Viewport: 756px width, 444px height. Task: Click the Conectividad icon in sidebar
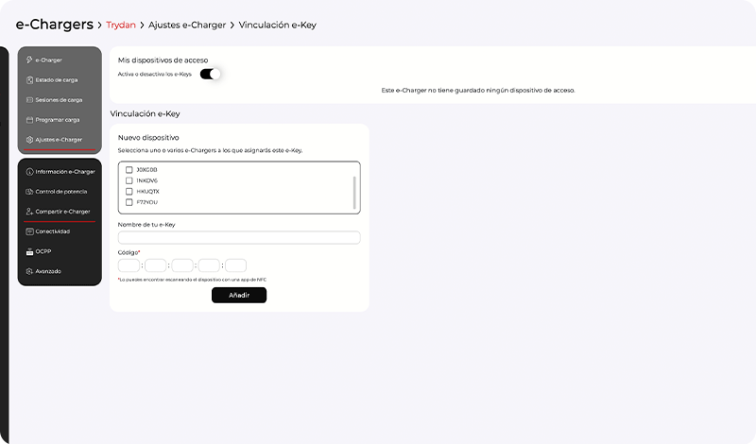point(30,231)
